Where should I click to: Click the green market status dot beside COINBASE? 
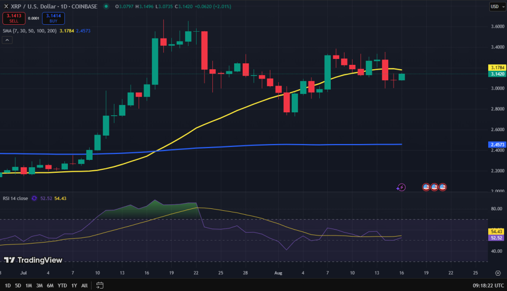tap(105, 6)
